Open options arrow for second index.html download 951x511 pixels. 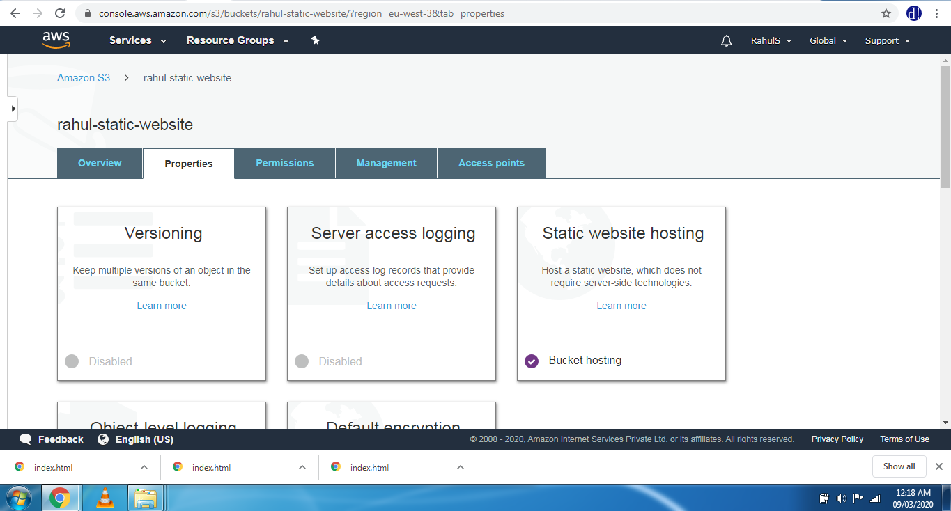tap(302, 467)
